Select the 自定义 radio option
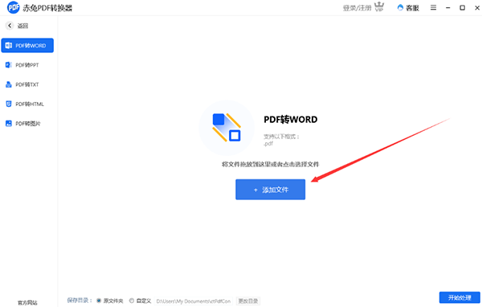This screenshot has height=307, width=482. point(132,301)
